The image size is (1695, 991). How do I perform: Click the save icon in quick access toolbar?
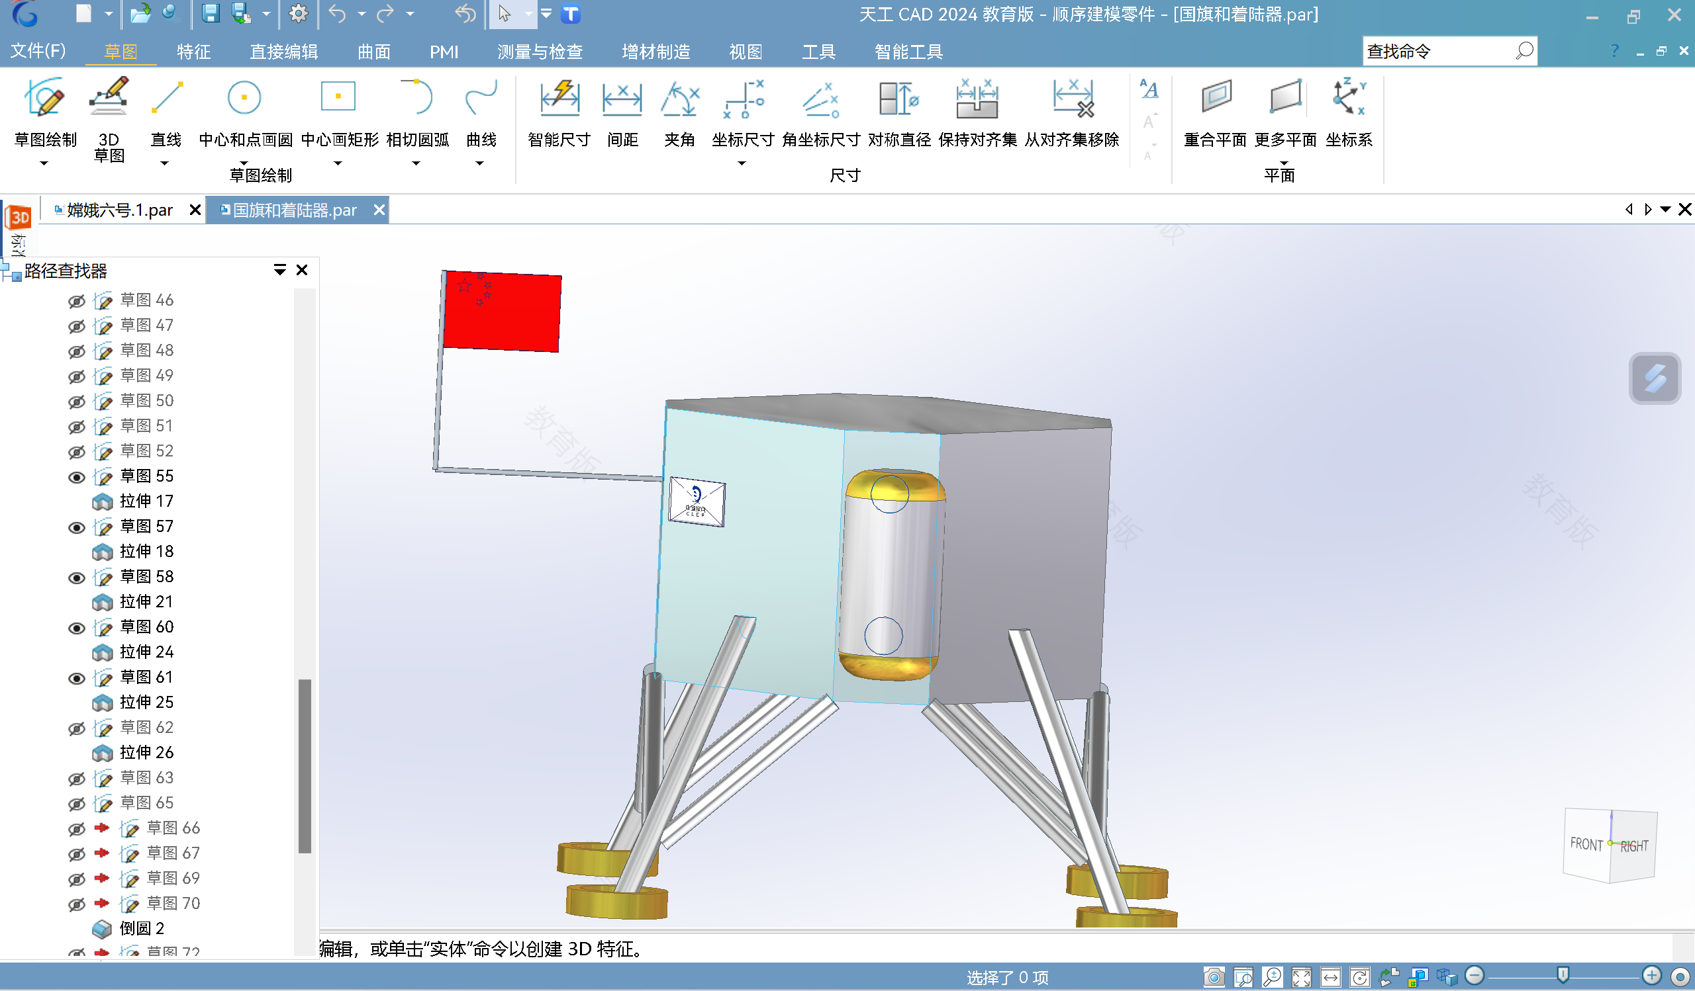(211, 13)
